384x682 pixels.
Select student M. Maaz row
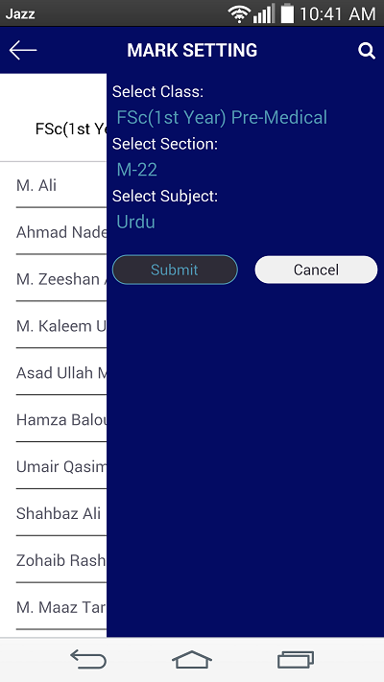point(60,607)
